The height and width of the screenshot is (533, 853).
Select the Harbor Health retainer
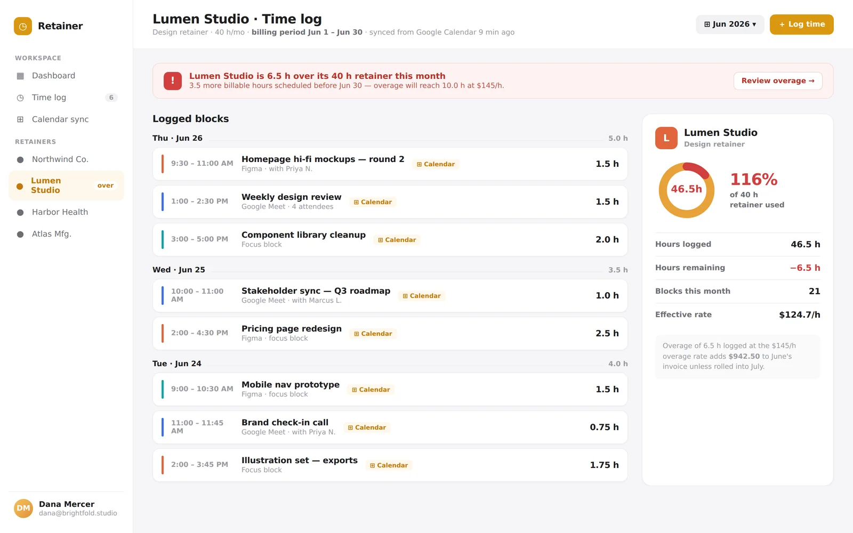(66, 212)
